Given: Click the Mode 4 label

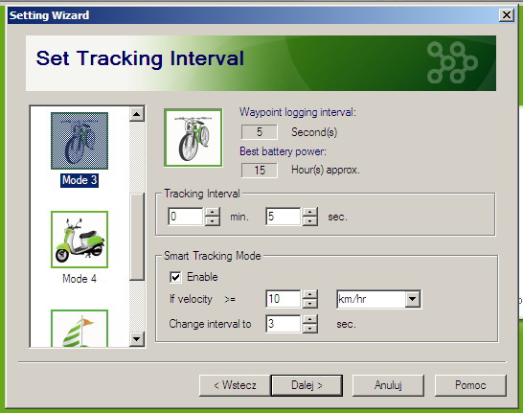Looking at the screenshot, I should (x=80, y=279).
